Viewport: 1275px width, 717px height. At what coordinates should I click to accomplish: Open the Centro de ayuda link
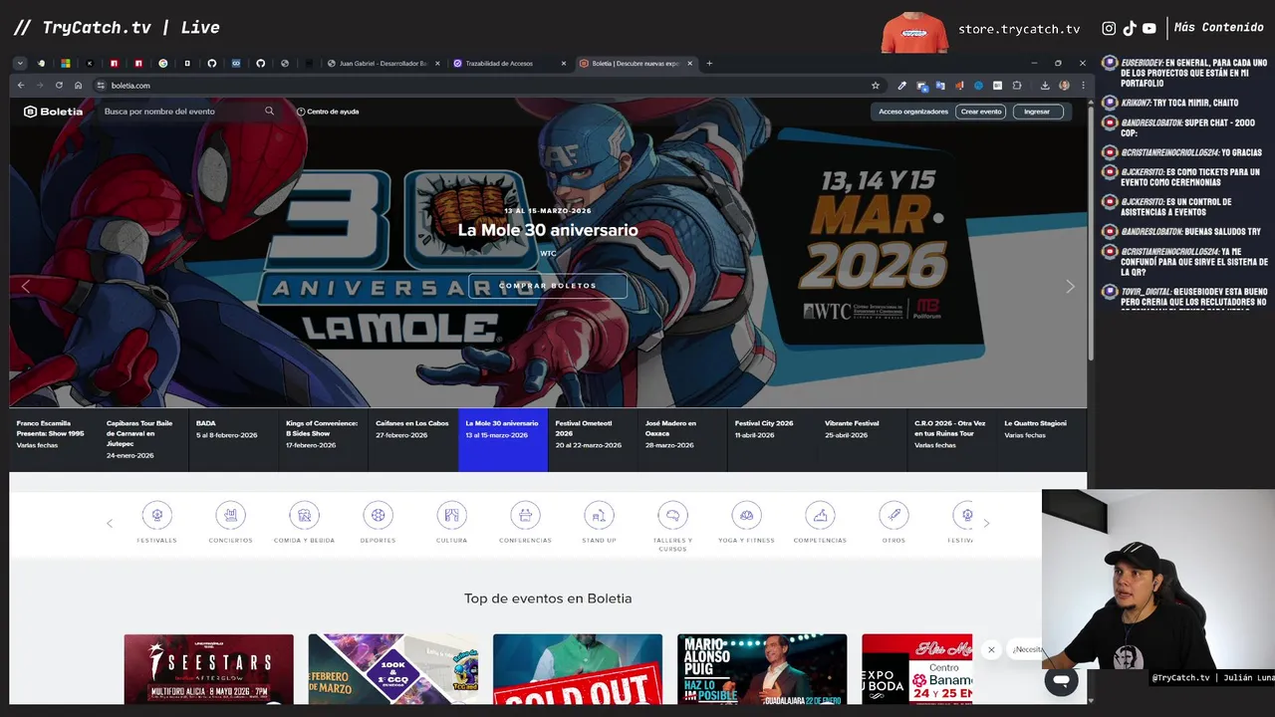[x=328, y=112]
